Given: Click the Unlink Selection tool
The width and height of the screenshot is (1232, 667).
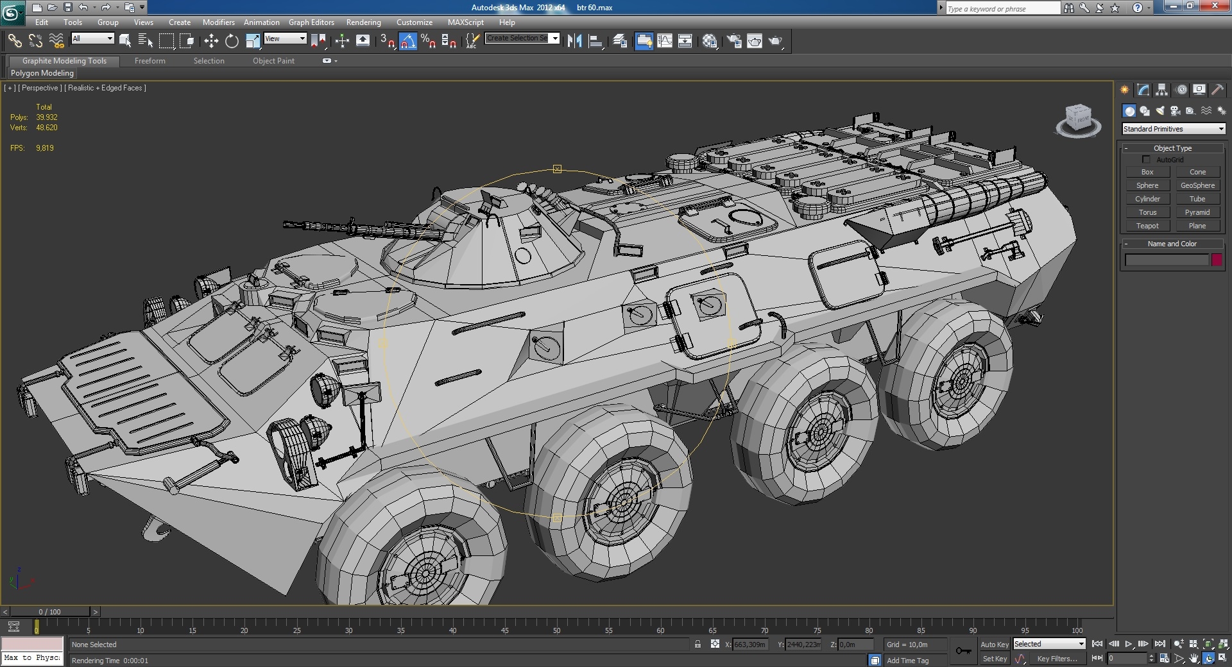Looking at the screenshot, I should click(x=35, y=41).
